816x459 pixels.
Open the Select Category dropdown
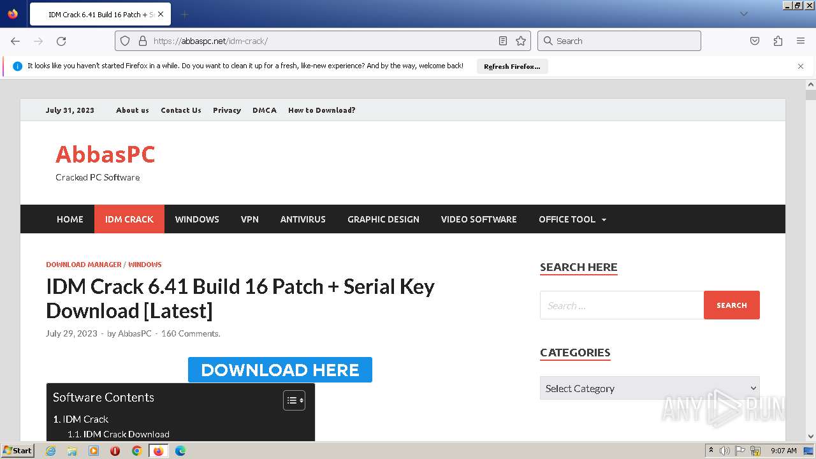650,388
